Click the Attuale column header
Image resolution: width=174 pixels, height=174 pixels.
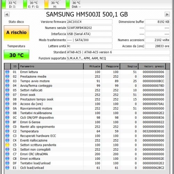(x=93, y=66)
